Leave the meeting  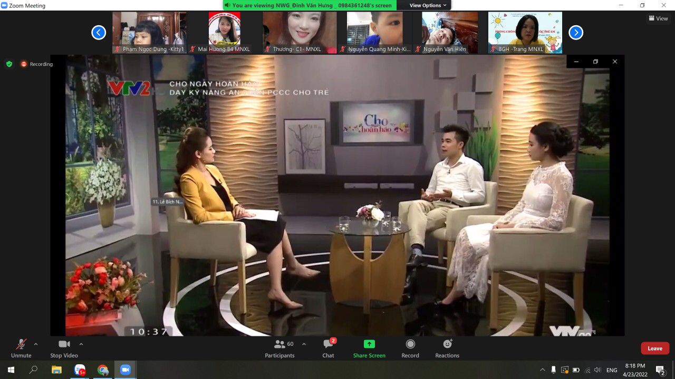coord(655,348)
